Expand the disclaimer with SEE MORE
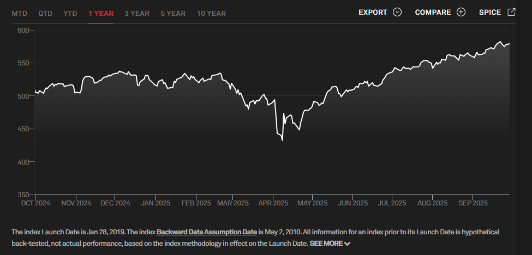Screen dimensions: 532x255 [x=326, y=244]
